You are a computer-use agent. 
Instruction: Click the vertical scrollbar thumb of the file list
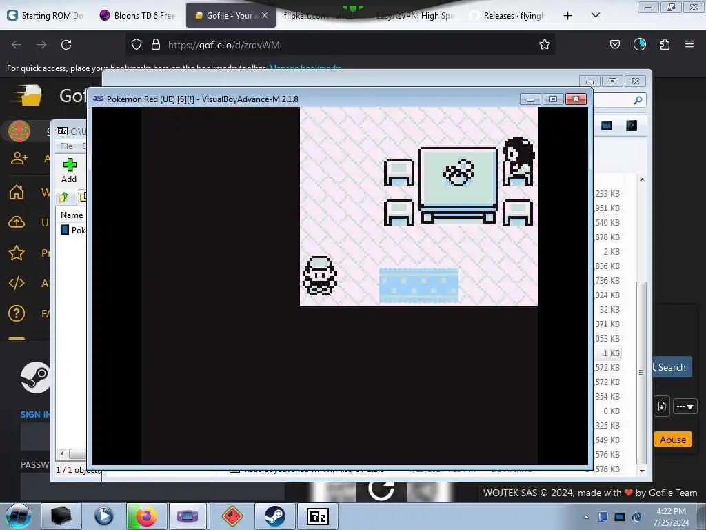click(x=642, y=372)
